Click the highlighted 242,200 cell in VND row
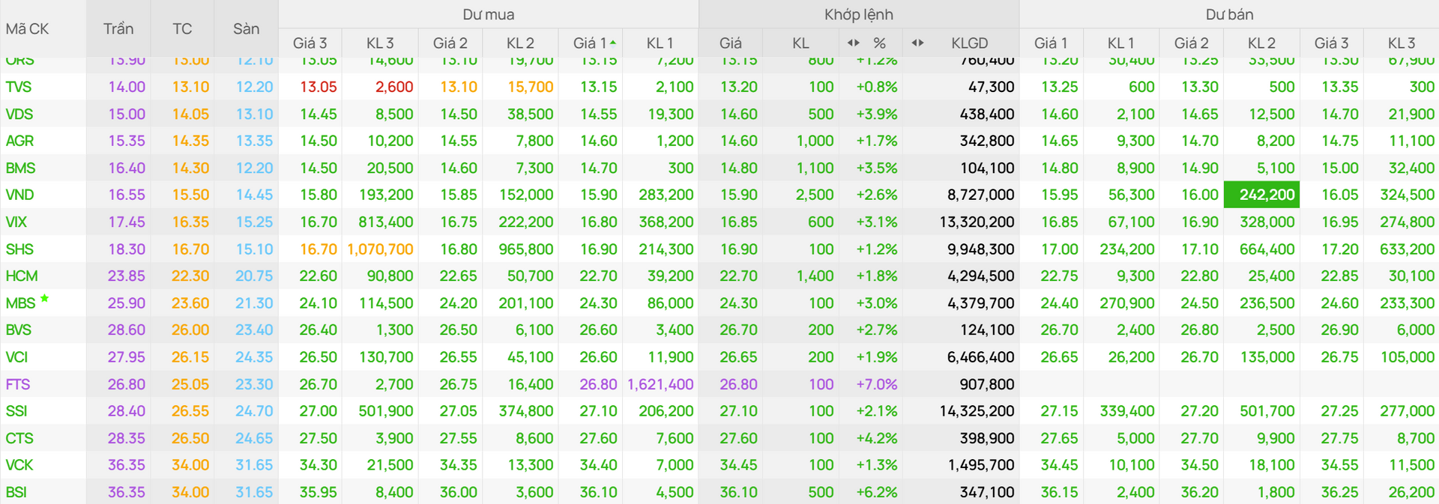Screen dimensions: 1439x504 pyautogui.click(x=1261, y=195)
